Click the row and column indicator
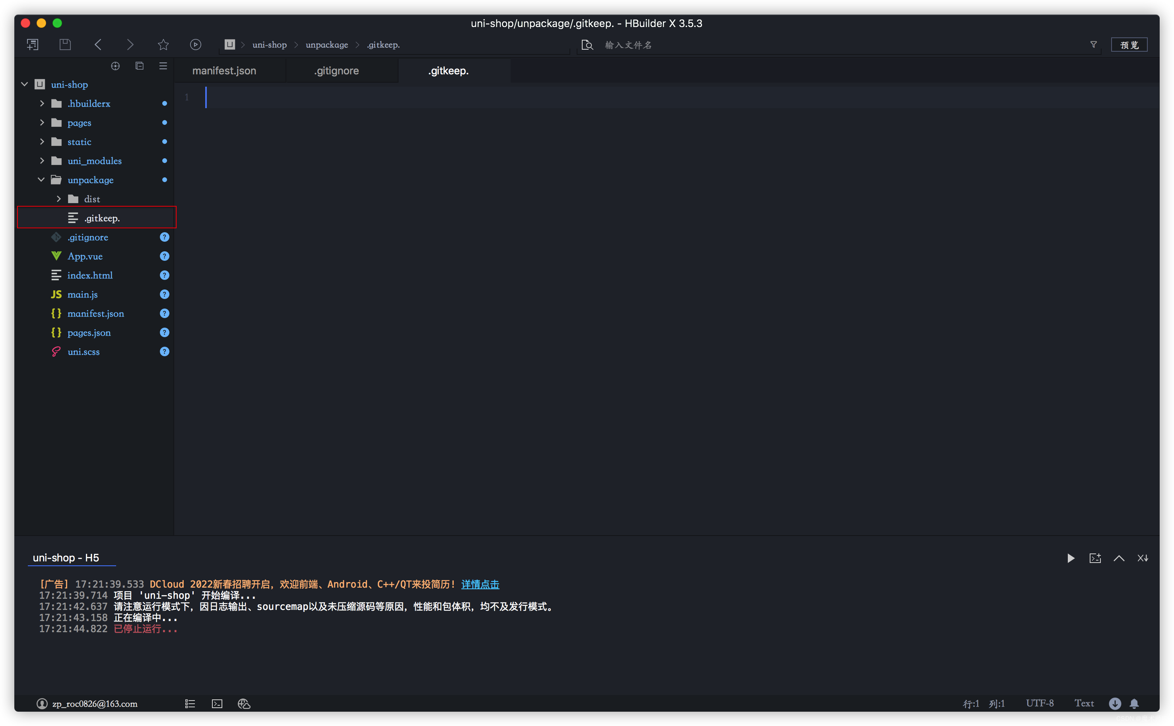Image resolution: width=1174 pixels, height=726 pixels. 984,703
